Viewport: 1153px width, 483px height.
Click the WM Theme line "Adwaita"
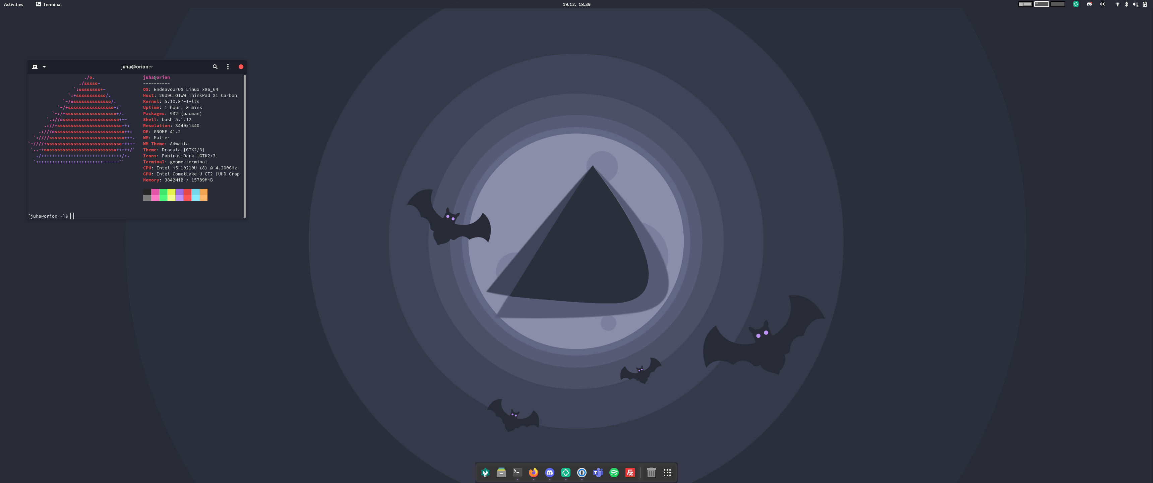(166, 144)
